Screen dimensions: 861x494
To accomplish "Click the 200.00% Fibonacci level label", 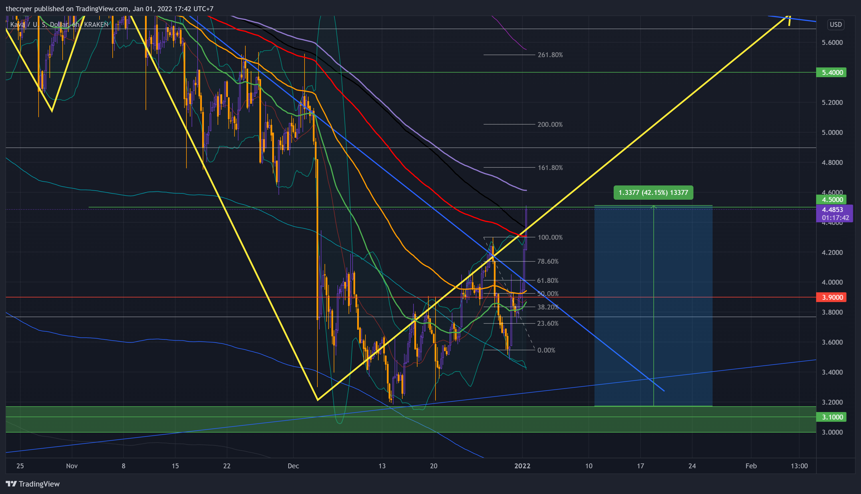I will 550,125.
